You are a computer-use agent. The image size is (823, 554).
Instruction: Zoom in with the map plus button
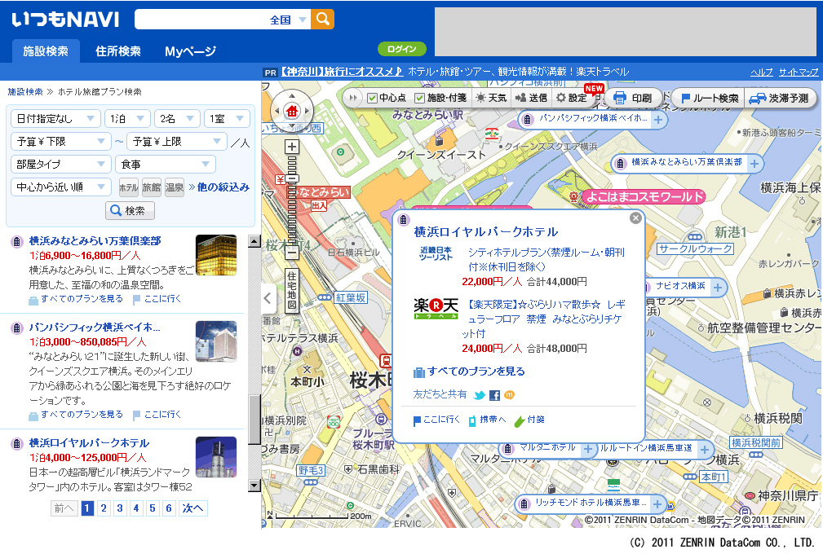(x=293, y=147)
